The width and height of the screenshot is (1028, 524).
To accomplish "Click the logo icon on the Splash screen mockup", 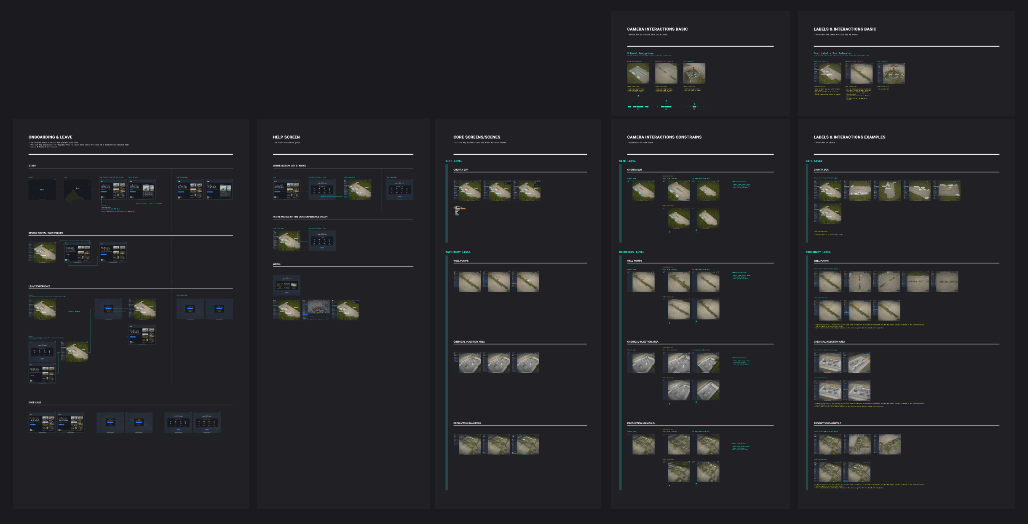I will click(42, 190).
